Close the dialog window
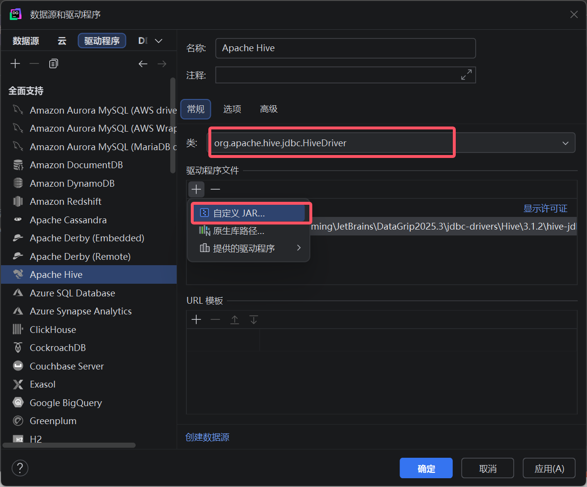The image size is (587, 487). (x=574, y=15)
